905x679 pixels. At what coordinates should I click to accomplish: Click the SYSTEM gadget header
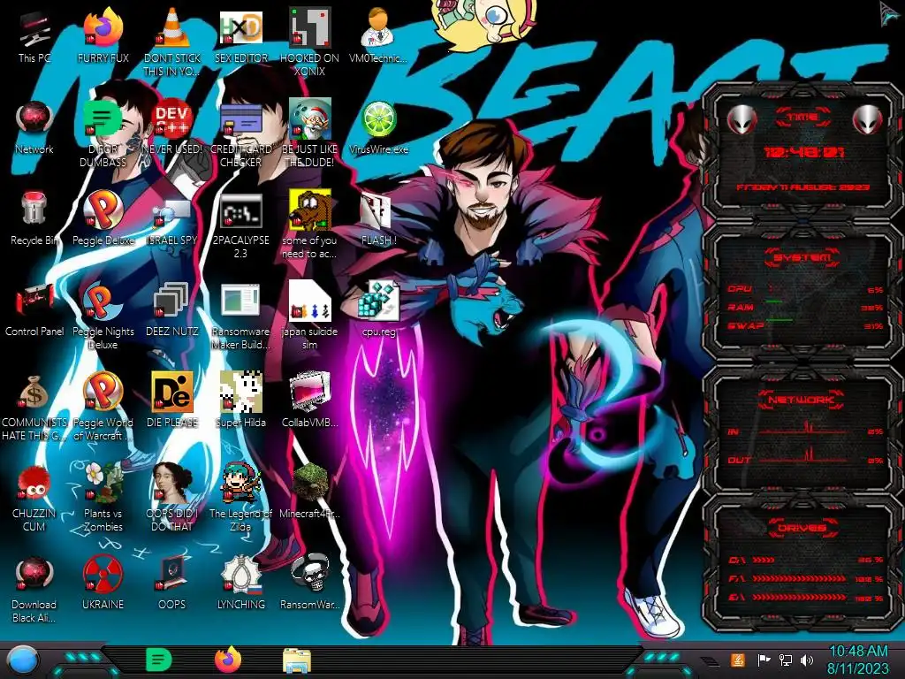pos(802,257)
